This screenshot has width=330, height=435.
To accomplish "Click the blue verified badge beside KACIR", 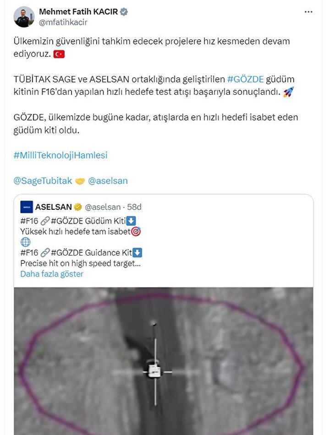I will click(124, 11).
